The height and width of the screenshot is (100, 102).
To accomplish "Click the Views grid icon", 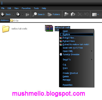I will click(94, 14).
